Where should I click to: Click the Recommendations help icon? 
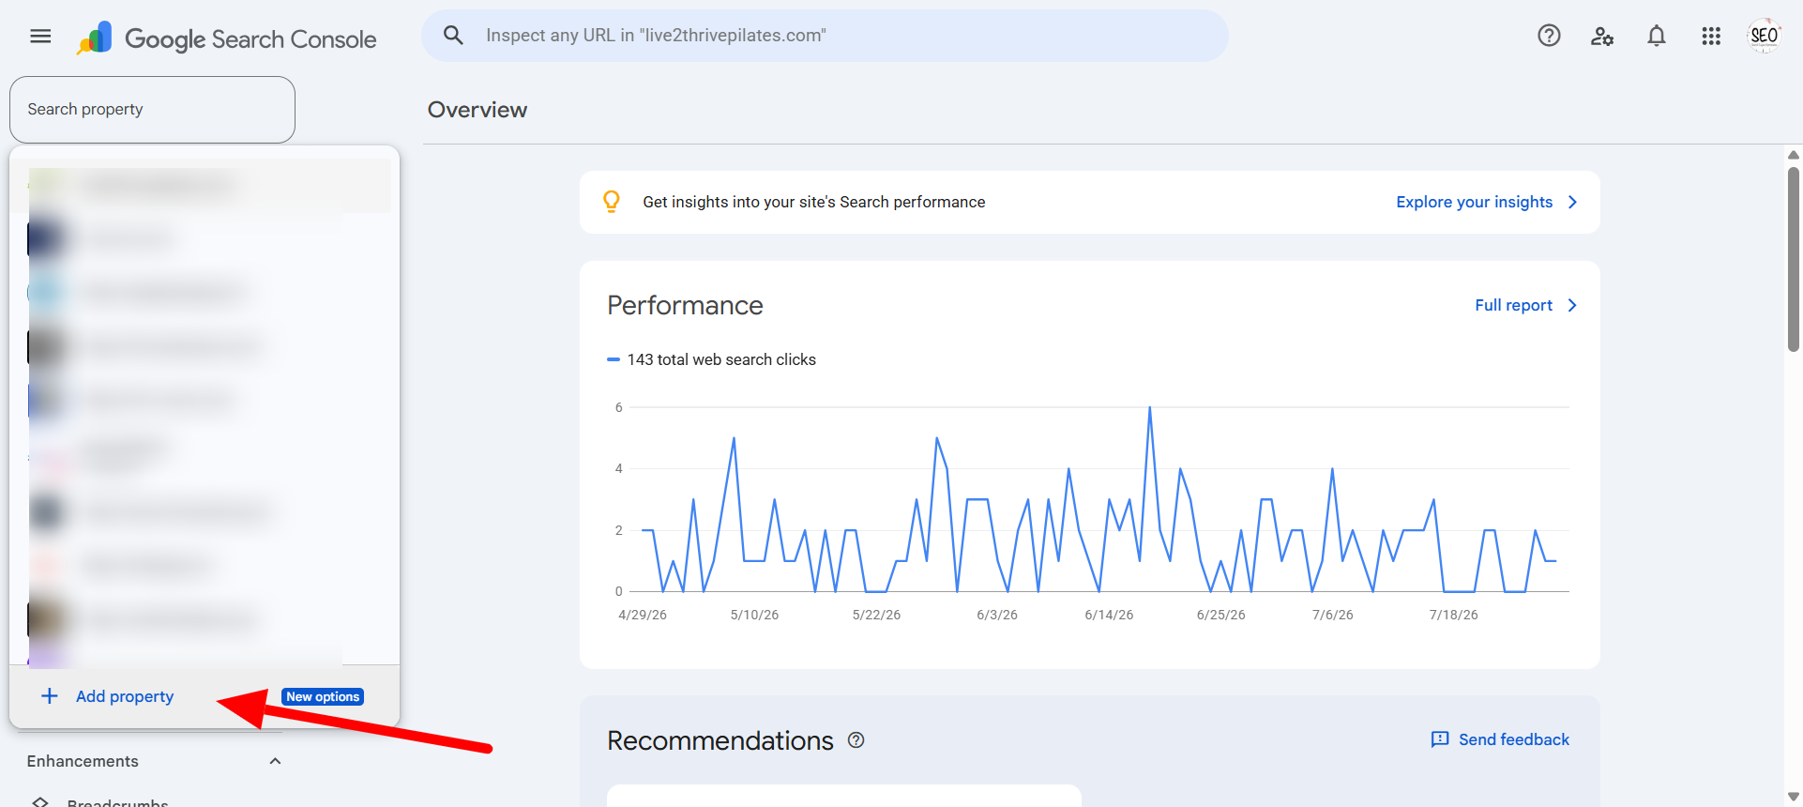[856, 740]
